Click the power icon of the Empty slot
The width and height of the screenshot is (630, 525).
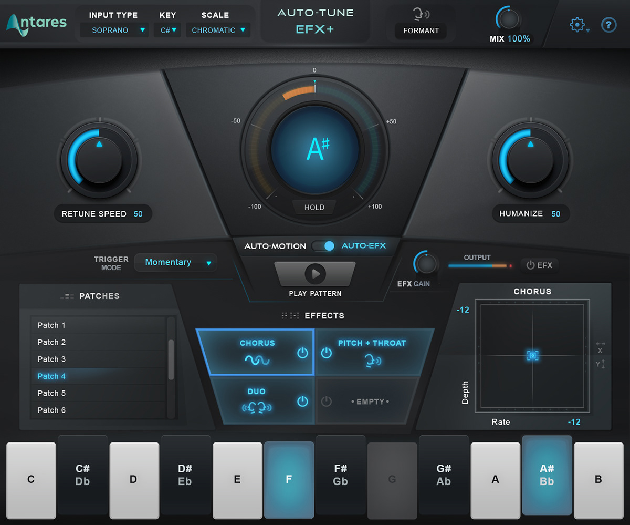327,402
